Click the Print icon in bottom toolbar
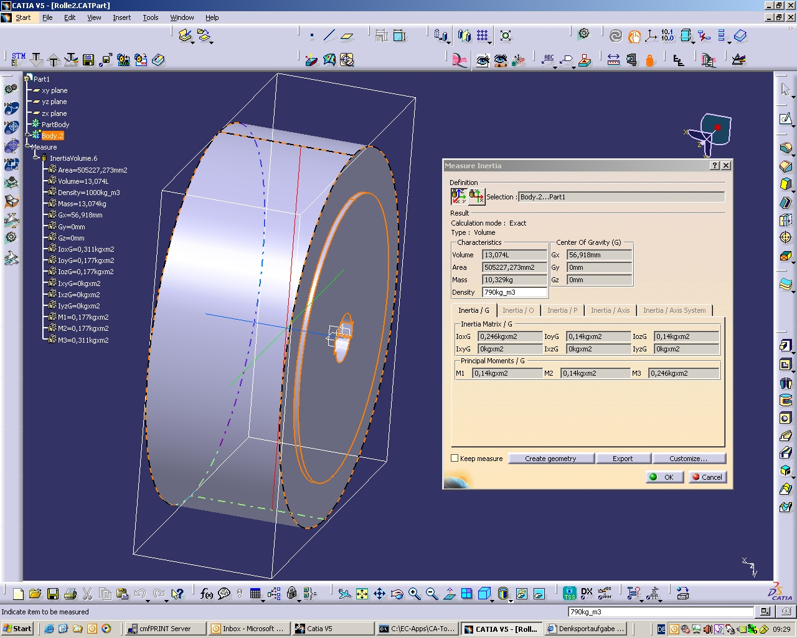Viewport: 797px width, 638px height. point(70,594)
